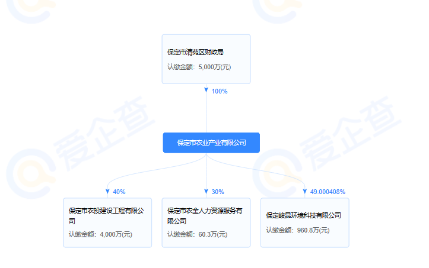Click the arrow beside the 100% label
429x268 pixels.
[x=206, y=90]
